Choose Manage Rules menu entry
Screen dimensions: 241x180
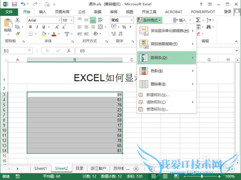(x=167, y=109)
